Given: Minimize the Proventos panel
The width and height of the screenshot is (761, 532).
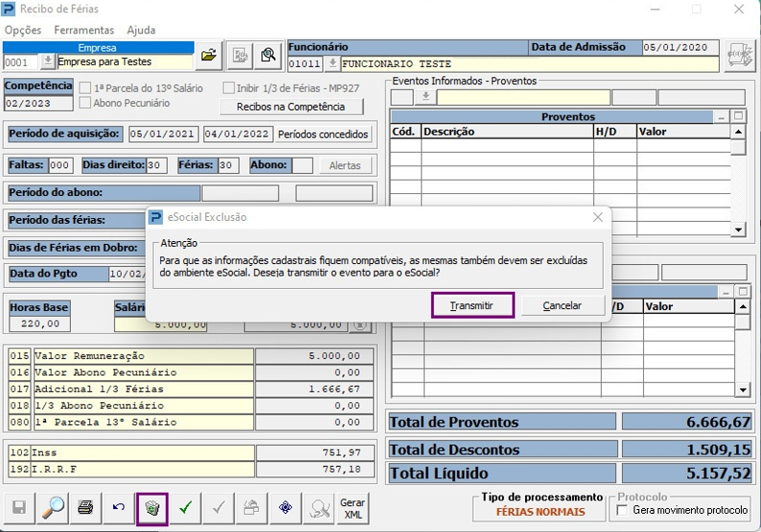Looking at the screenshot, I should 722,116.
